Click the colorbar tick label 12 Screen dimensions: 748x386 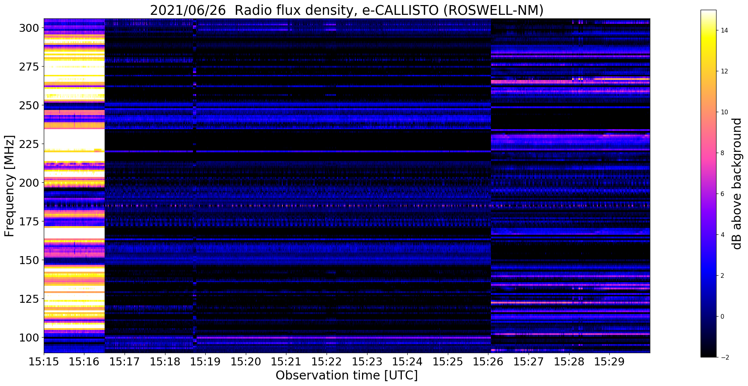pyautogui.click(x=724, y=71)
